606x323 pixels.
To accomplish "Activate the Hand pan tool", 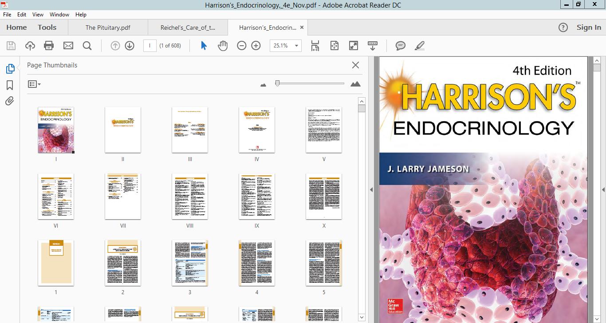I will (222, 45).
